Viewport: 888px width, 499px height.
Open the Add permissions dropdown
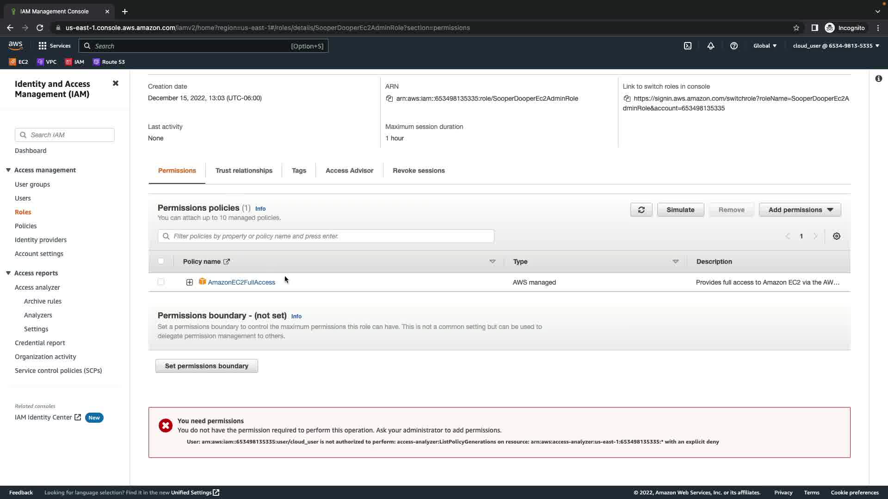[x=800, y=210]
